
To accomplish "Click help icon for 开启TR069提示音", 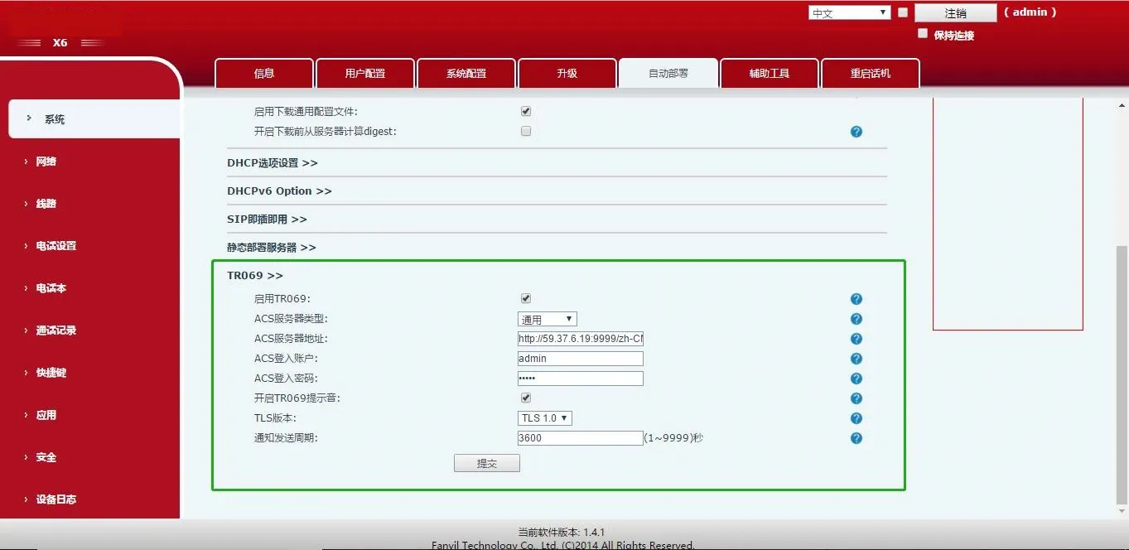I will (x=856, y=398).
